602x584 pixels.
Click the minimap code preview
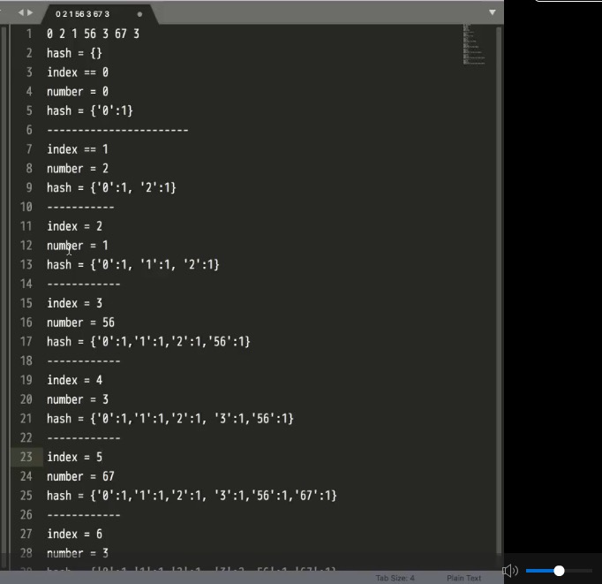(474, 44)
